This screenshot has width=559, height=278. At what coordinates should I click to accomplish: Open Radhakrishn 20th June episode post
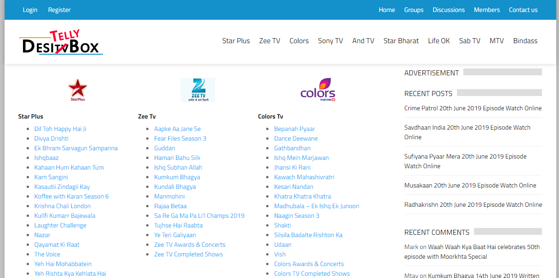point(473,204)
